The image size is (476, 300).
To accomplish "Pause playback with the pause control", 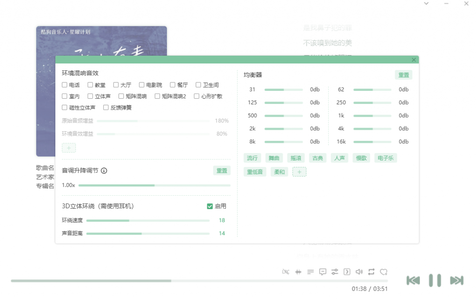I will 435,280.
